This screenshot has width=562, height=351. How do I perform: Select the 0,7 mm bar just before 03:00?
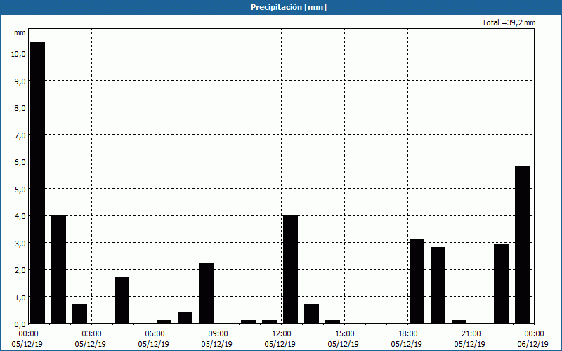point(79,314)
